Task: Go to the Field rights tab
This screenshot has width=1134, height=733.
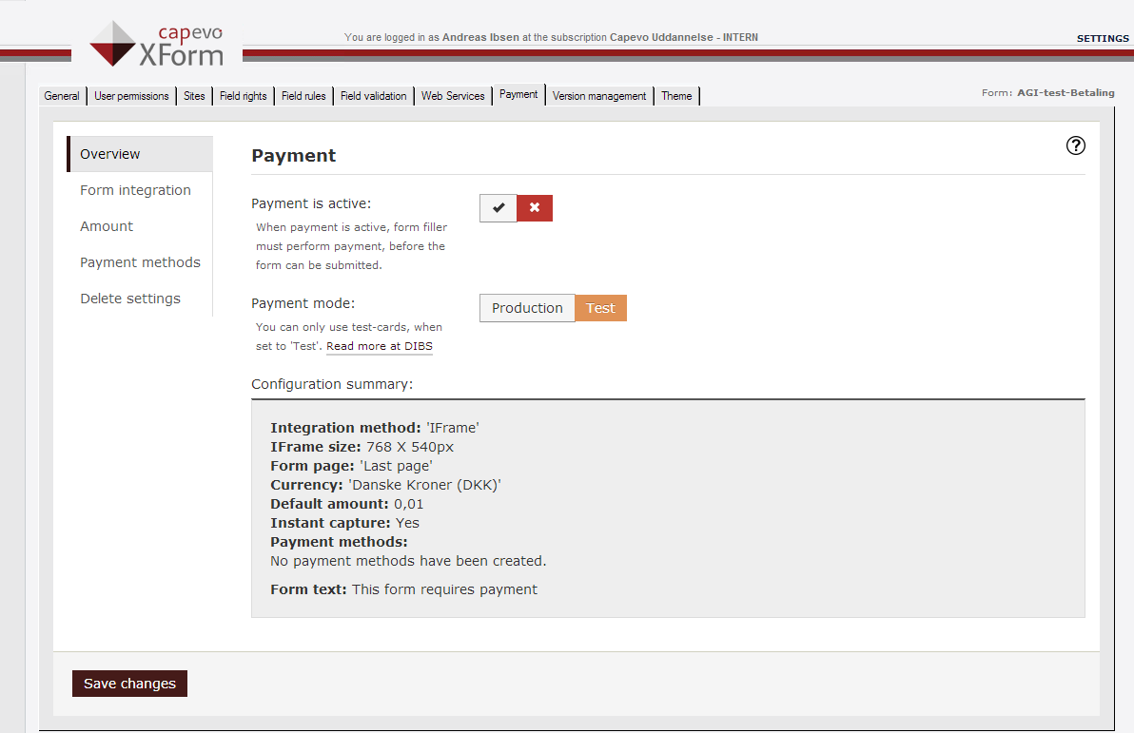Action: click(243, 96)
